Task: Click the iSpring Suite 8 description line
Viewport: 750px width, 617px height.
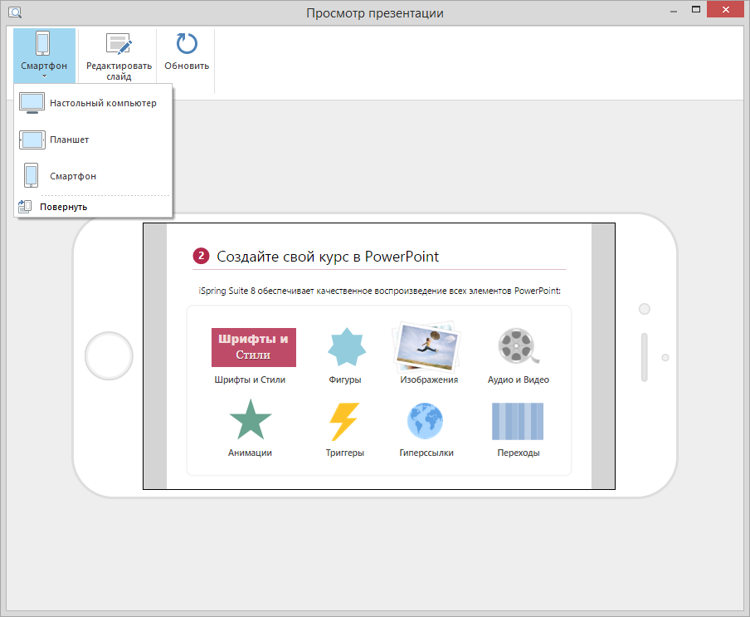Action: pos(380,291)
